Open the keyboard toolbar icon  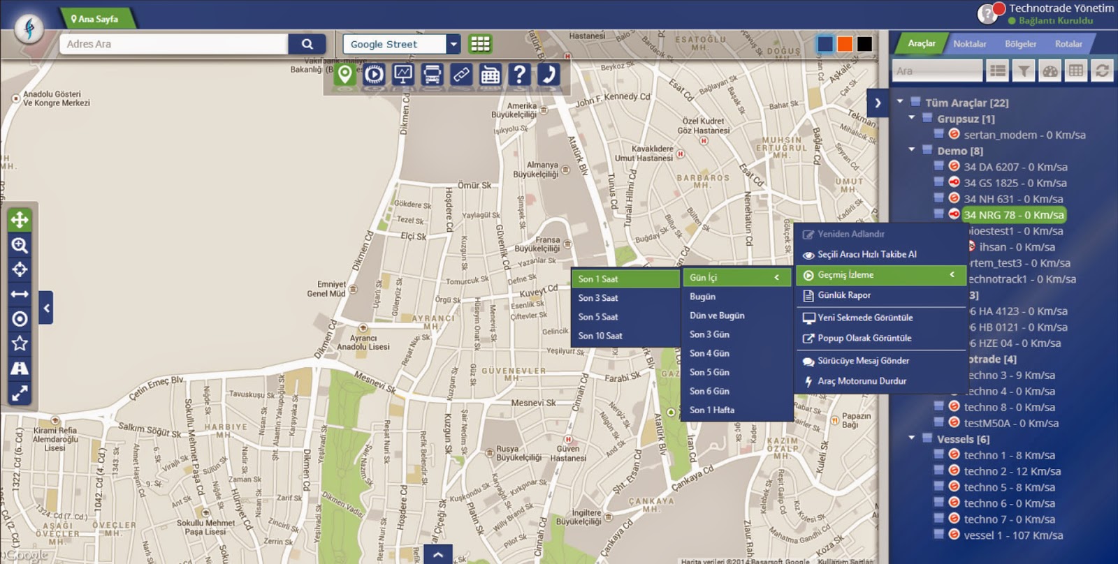click(491, 74)
